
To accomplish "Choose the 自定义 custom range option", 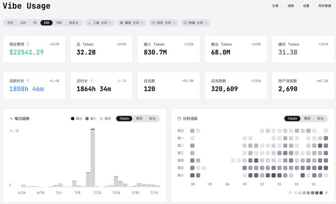I will [x=74, y=23].
